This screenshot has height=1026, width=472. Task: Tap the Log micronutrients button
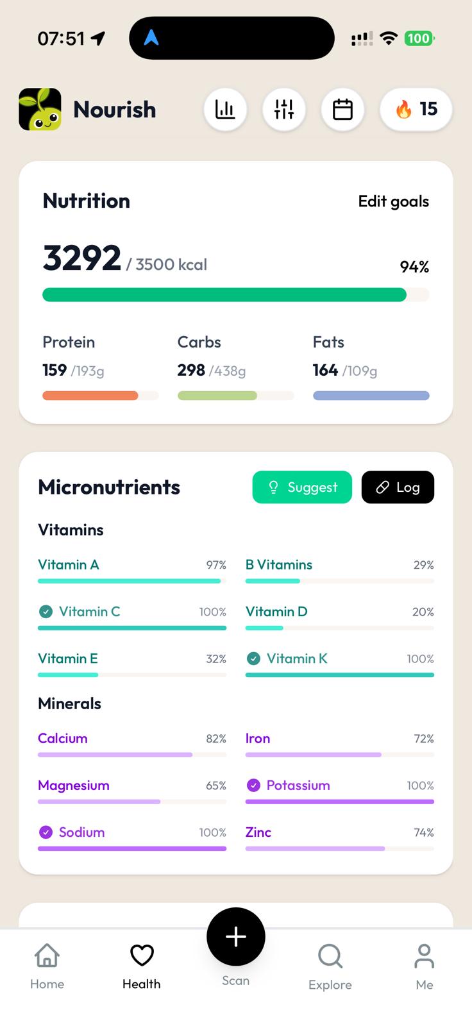point(398,487)
